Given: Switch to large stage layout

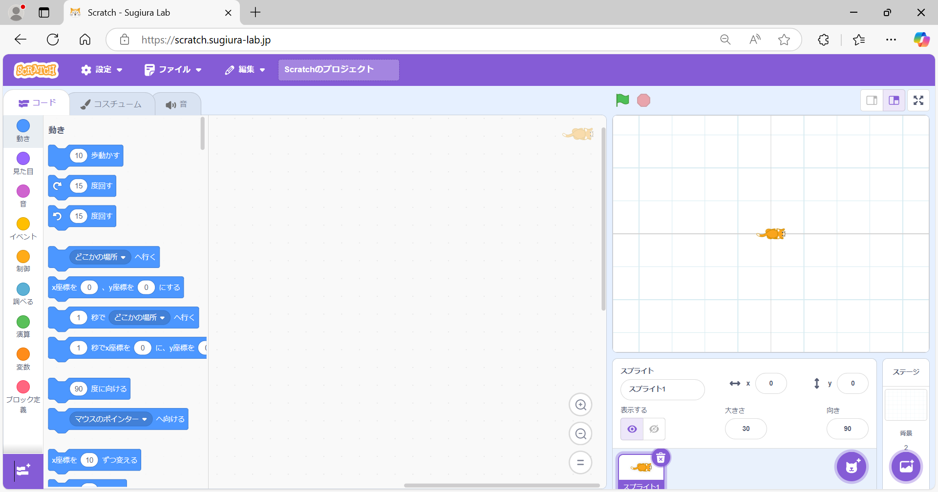Looking at the screenshot, I should pyautogui.click(x=894, y=100).
